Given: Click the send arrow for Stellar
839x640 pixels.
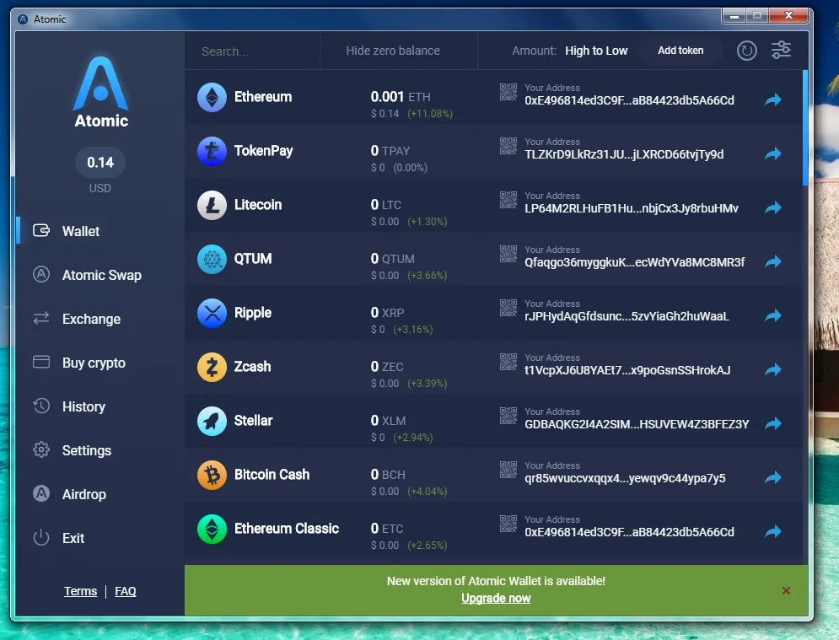Looking at the screenshot, I should [x=773, y=424].
